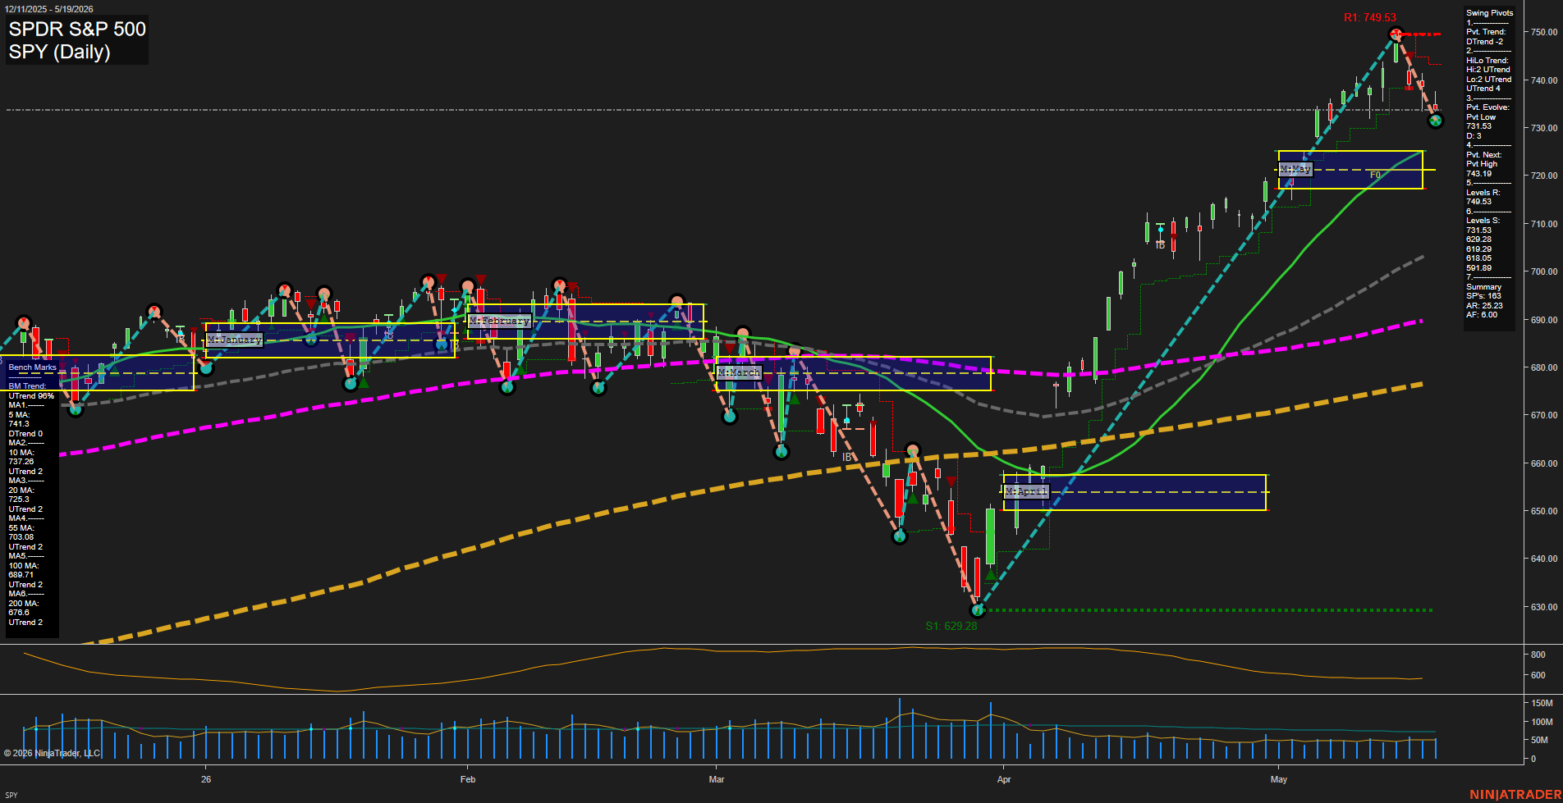Click the Lo:2 UTrend entry
This screenshot has height=803, width=1563.
(x=1488, y=80)
